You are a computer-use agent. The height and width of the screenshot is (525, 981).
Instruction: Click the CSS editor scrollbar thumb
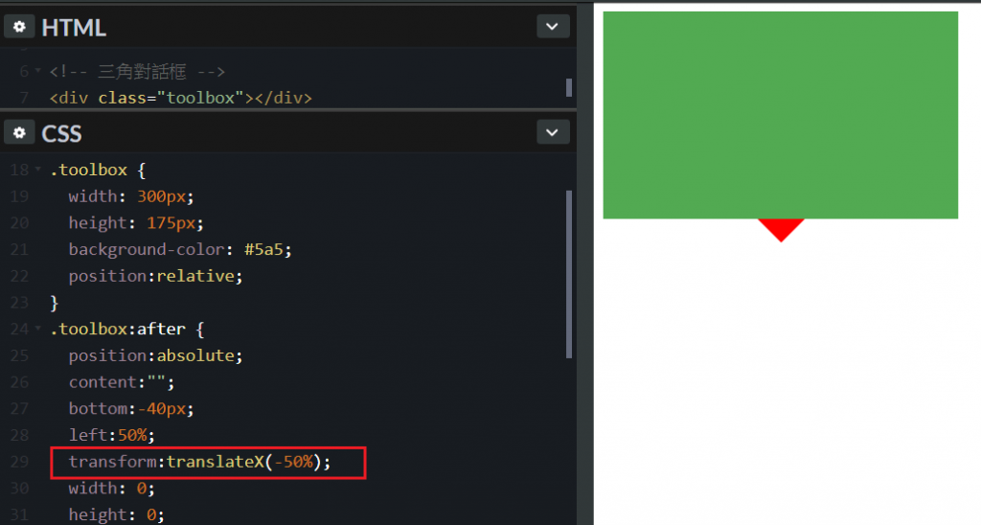tap(569, 274)
